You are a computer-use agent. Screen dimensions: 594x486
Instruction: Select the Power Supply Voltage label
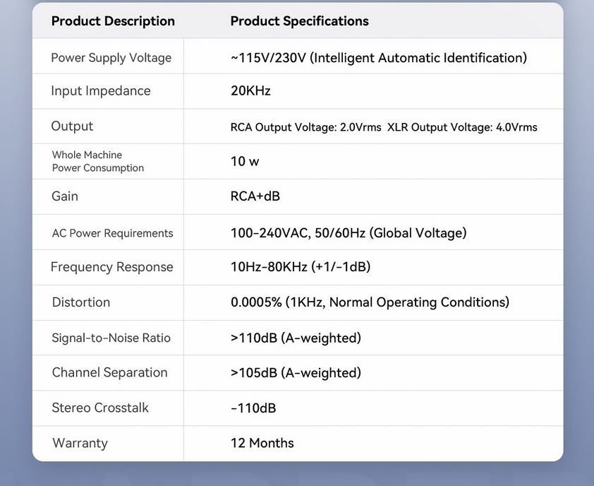point(111,58)
